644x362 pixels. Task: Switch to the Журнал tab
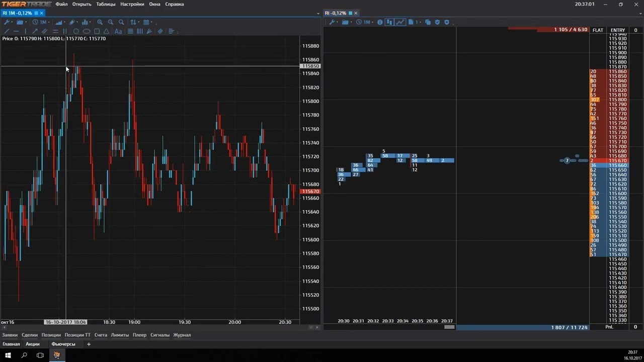[x=182, y=335]
